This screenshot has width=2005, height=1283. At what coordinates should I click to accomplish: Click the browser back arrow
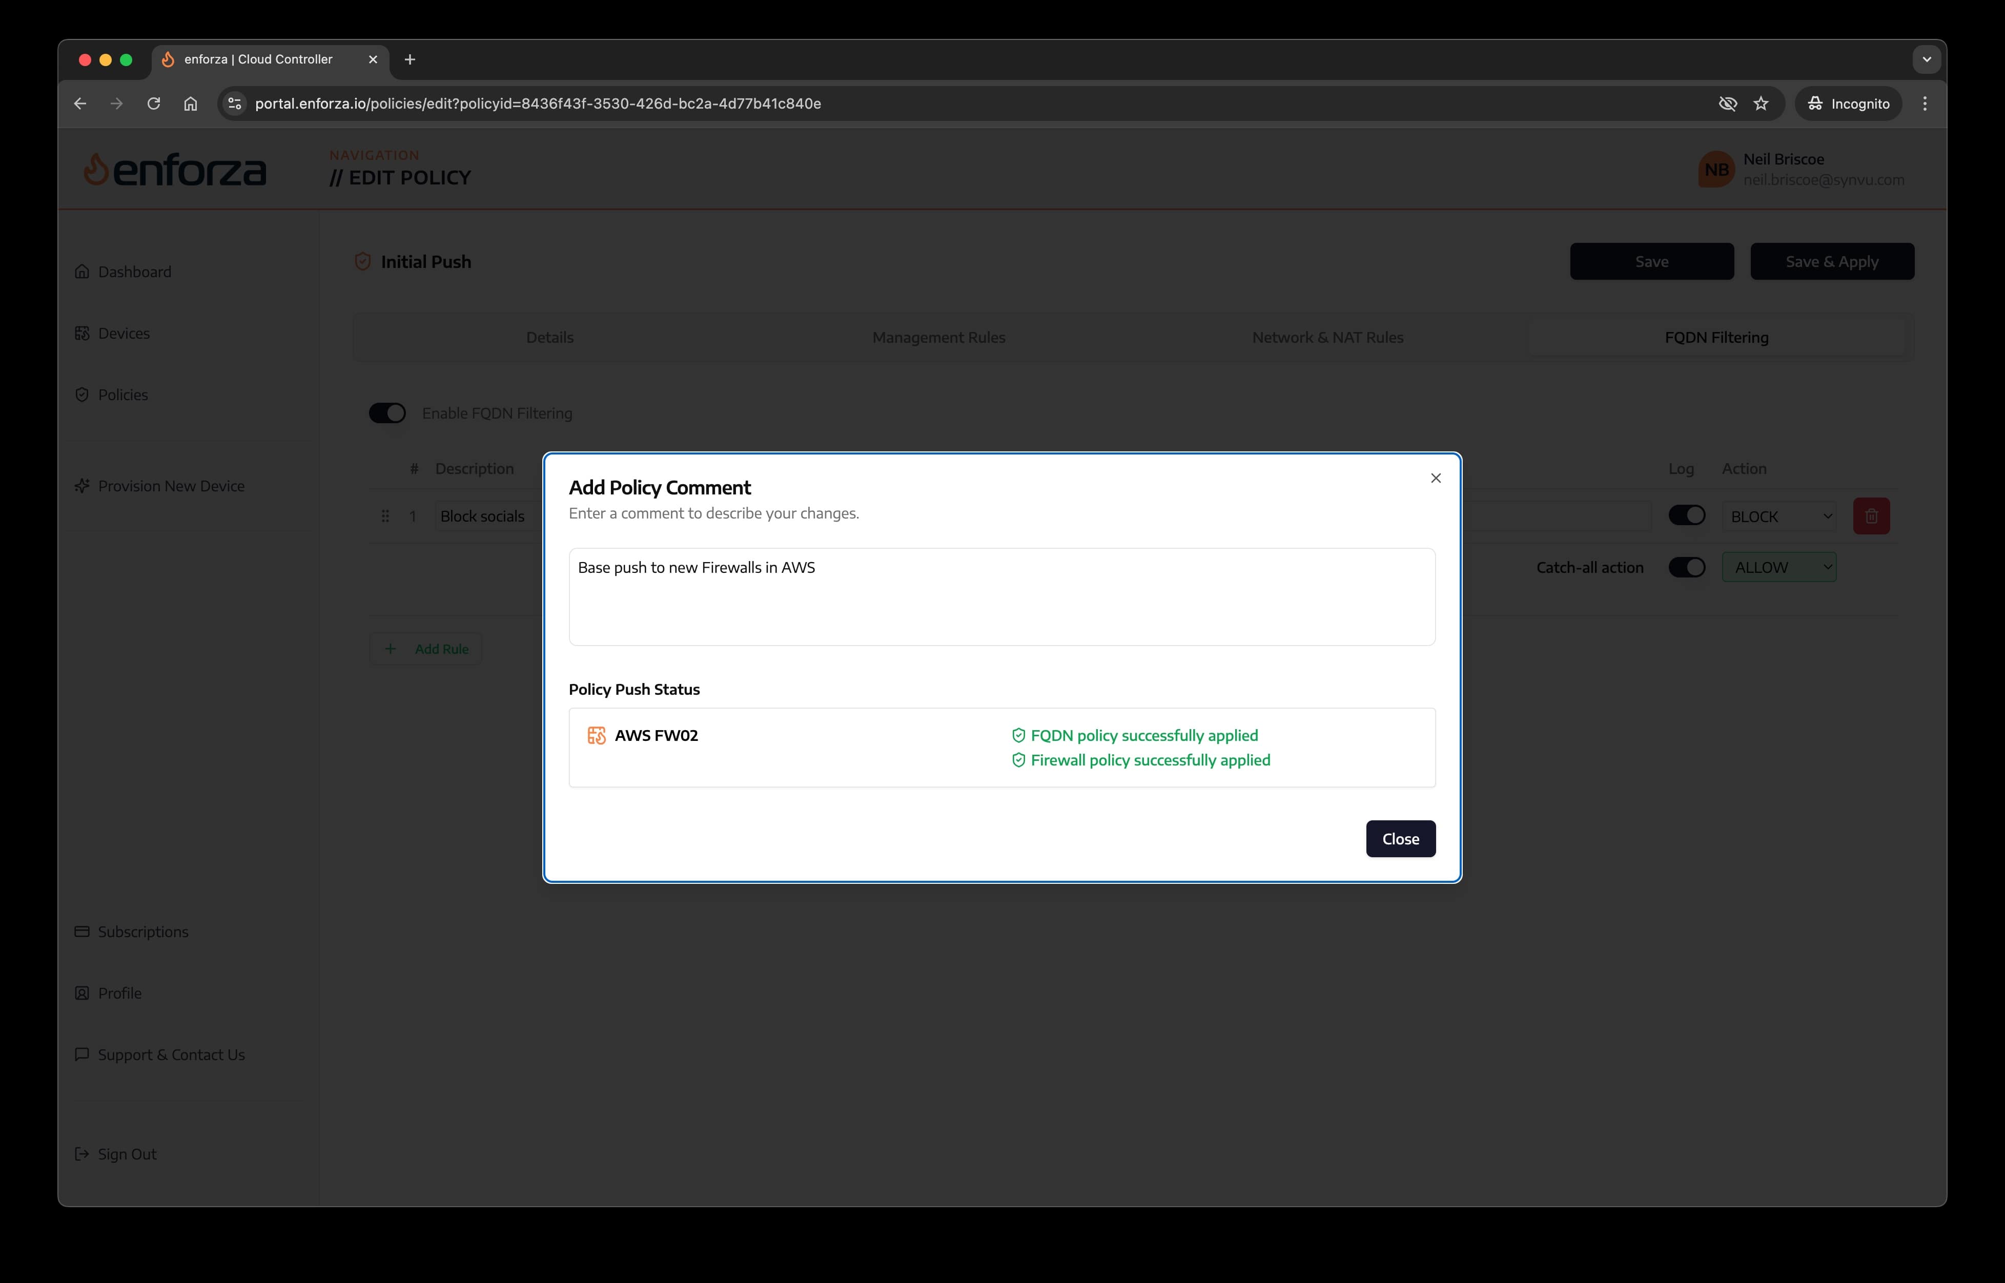tap(80, 104)
